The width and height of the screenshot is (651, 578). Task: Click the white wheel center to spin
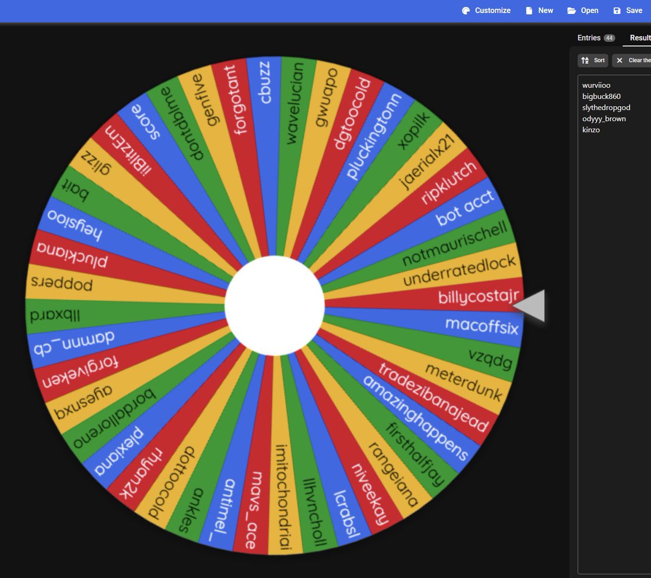[275, 305]
